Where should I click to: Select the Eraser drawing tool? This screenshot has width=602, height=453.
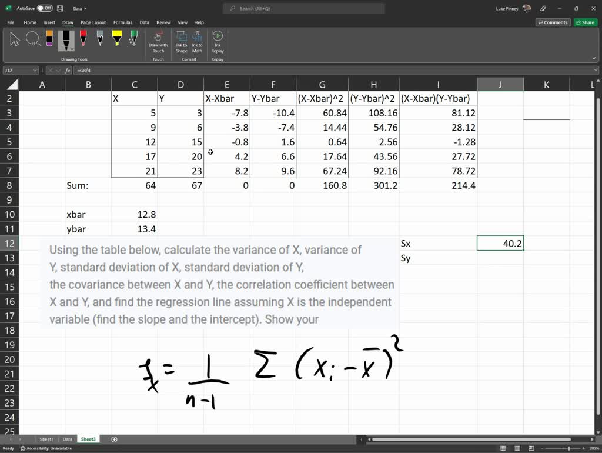[49, 39]
